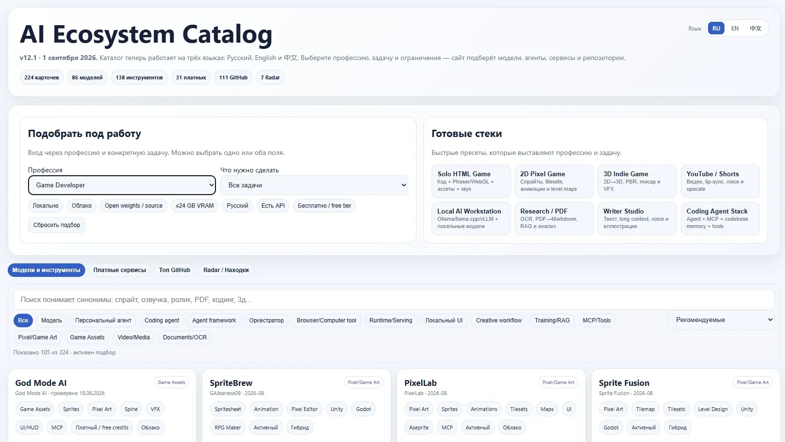Toggle the Локально constraint chip

pyautogui.click(x=46, y=206)
